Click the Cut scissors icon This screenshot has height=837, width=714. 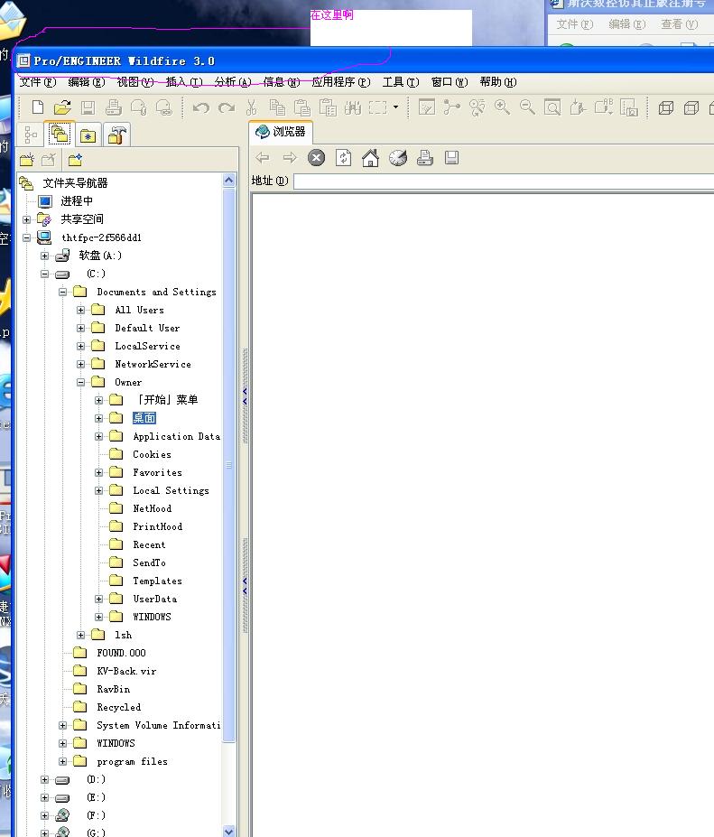(251, 107)
